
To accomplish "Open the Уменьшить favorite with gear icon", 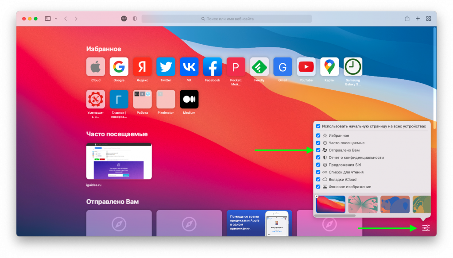I will click(95, 99).
